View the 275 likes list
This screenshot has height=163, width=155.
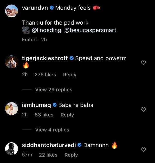tap(45, 75)
